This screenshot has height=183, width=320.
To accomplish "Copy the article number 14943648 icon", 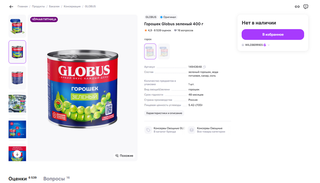I will point(204,67).
